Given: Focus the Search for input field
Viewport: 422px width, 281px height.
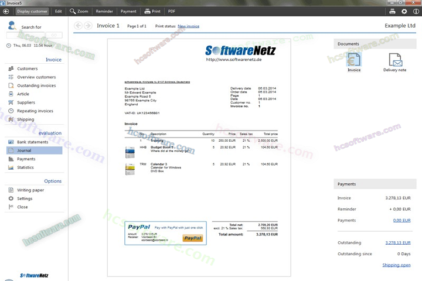Looking at the screenshot, I should (25, 35).
